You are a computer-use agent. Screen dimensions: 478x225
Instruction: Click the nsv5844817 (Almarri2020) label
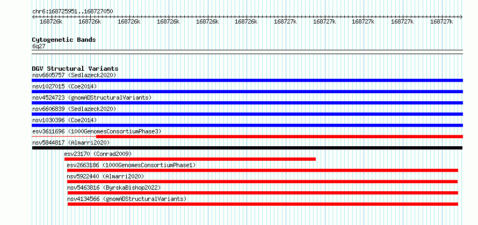click(x=71, y=142)
